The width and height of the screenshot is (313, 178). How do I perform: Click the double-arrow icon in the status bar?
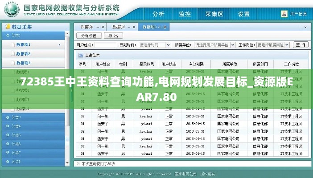coord(78,164)
